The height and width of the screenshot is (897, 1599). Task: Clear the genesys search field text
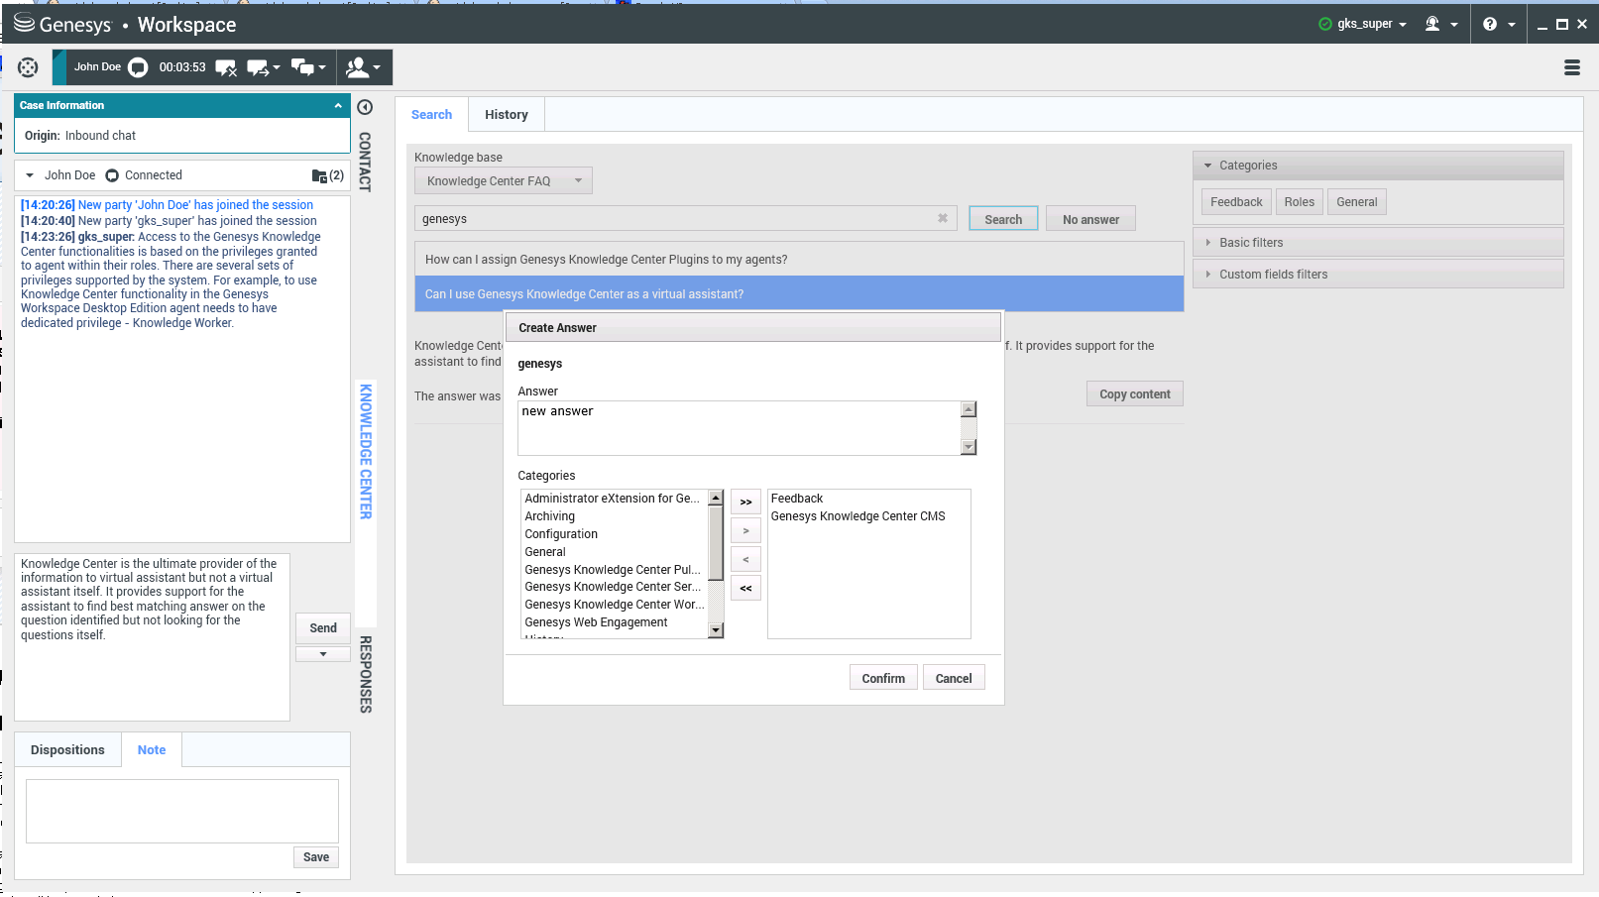[943, 218]
